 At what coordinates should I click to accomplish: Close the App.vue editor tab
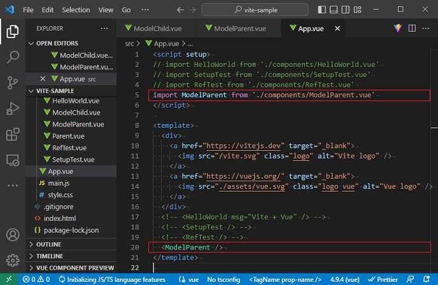337,29
